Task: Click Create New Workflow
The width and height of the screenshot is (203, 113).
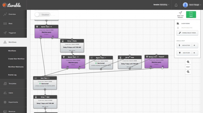Action: (x=16, y=59)
